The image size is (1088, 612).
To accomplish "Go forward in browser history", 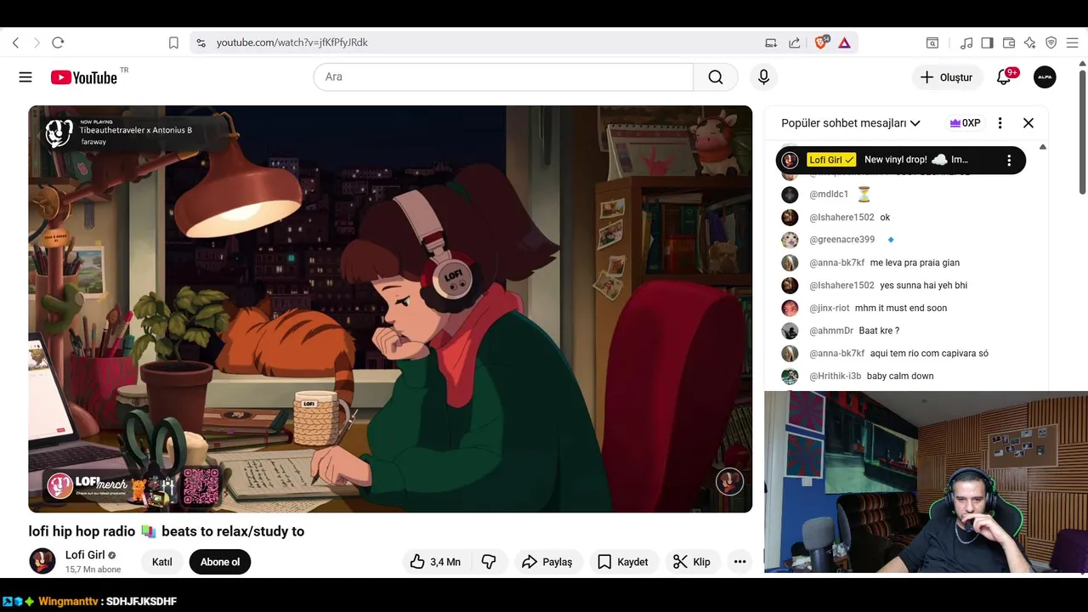I will (37, 42).
